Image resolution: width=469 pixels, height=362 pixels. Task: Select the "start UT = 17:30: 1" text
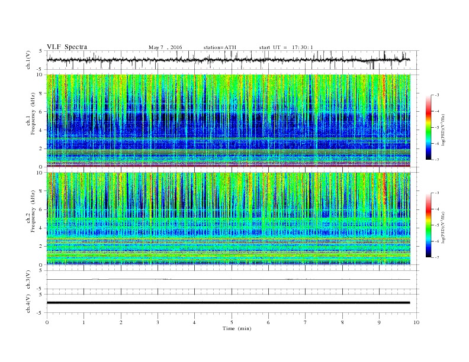click(286, 47)
